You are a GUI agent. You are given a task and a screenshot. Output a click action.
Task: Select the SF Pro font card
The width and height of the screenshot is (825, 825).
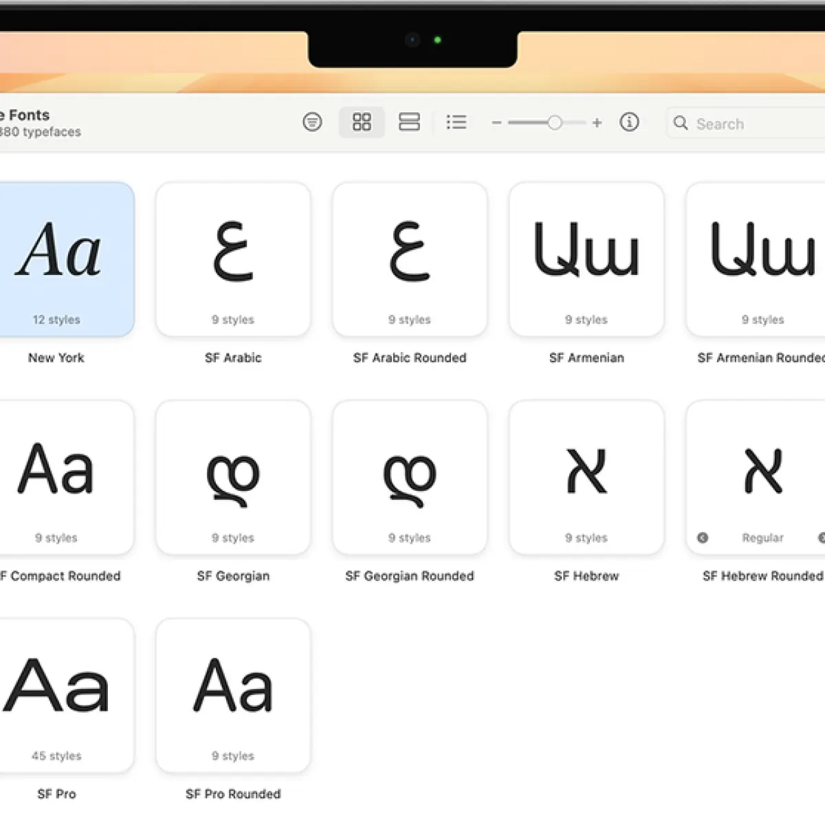pyautogui.click(x=66, y=696)
